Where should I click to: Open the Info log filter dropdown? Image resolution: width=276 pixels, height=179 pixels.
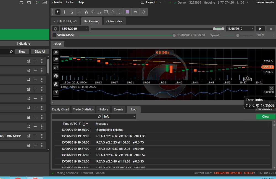pyautogui.click(x=120, y=116)
